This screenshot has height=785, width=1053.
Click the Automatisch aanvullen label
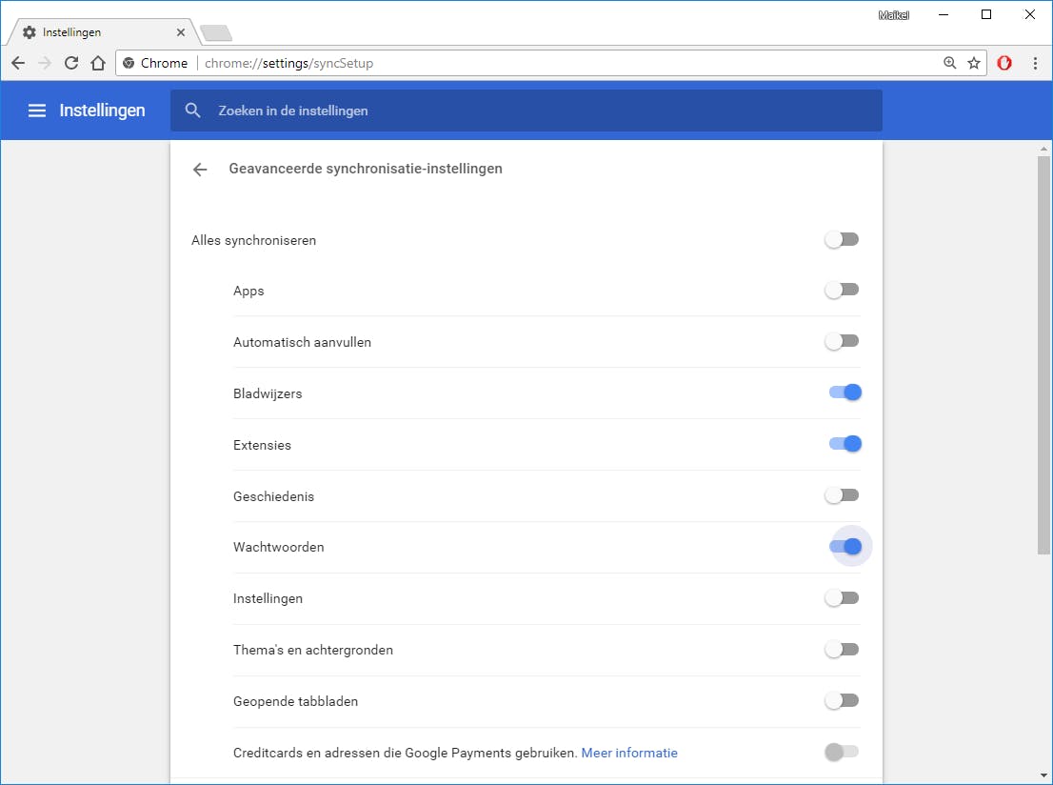[x=302, y=342]
